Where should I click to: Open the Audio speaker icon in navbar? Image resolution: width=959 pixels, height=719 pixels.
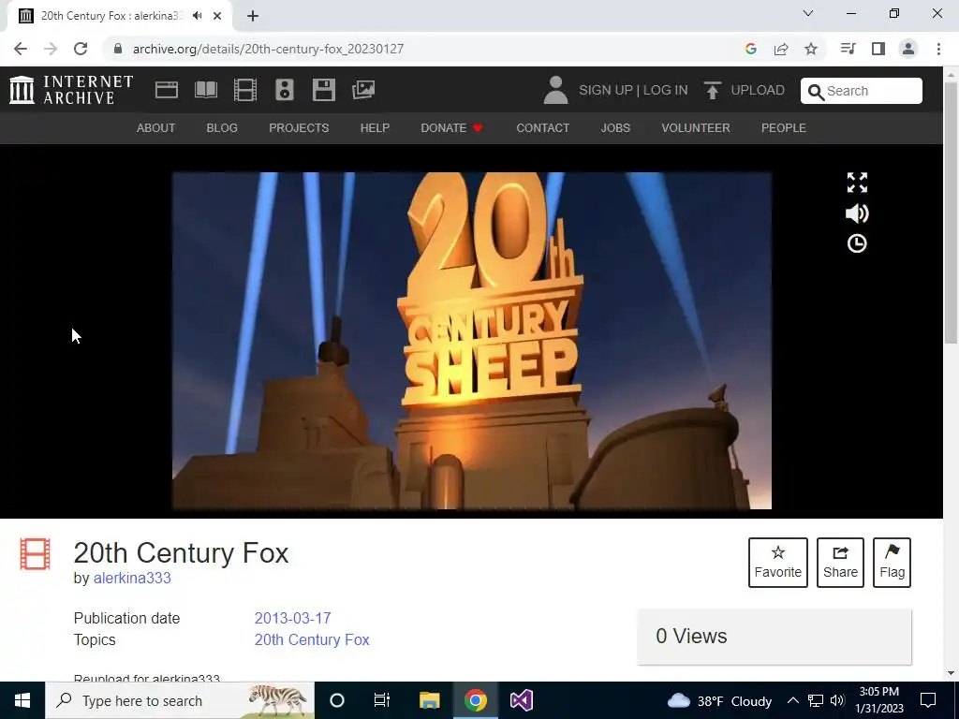[285, 90]
